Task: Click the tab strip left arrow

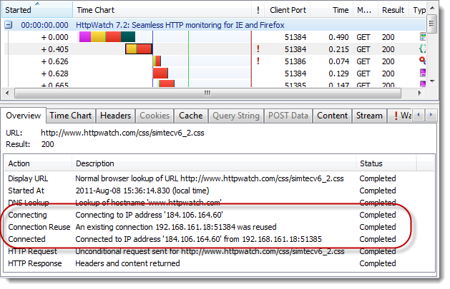Action: [419, 115]
